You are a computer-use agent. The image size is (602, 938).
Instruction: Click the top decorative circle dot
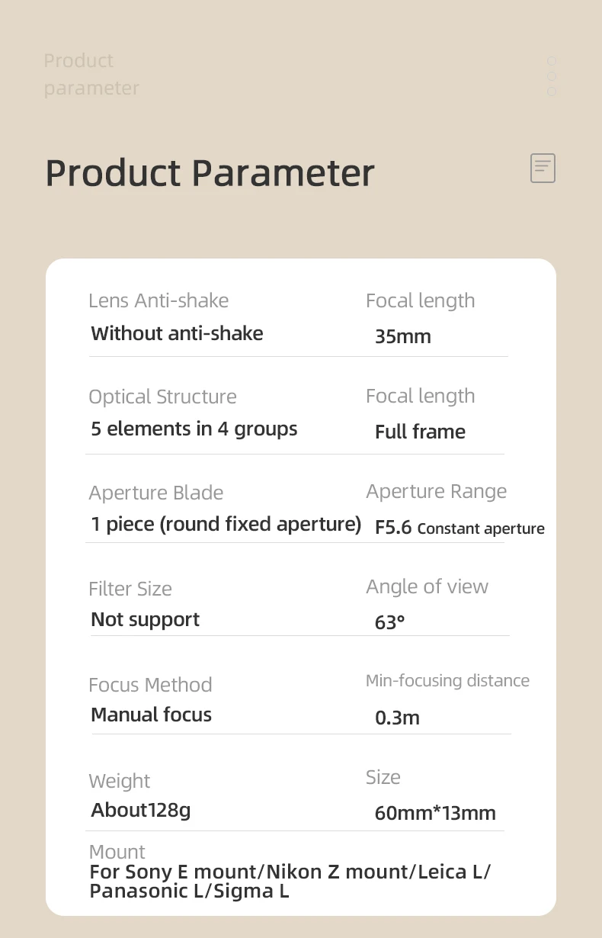pyautogui.click(x=552, y=61)
